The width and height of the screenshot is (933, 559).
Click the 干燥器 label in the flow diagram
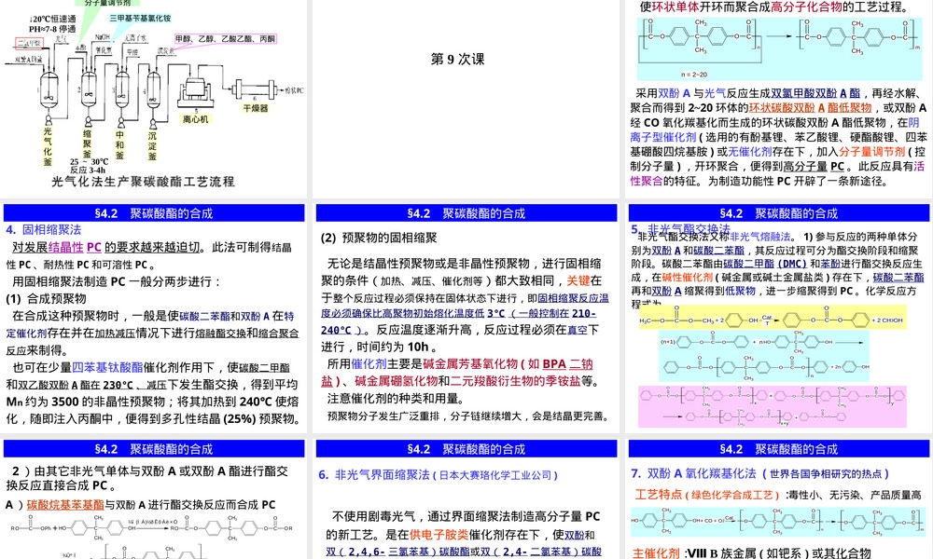pyautogui.click(x=256, y=108)
